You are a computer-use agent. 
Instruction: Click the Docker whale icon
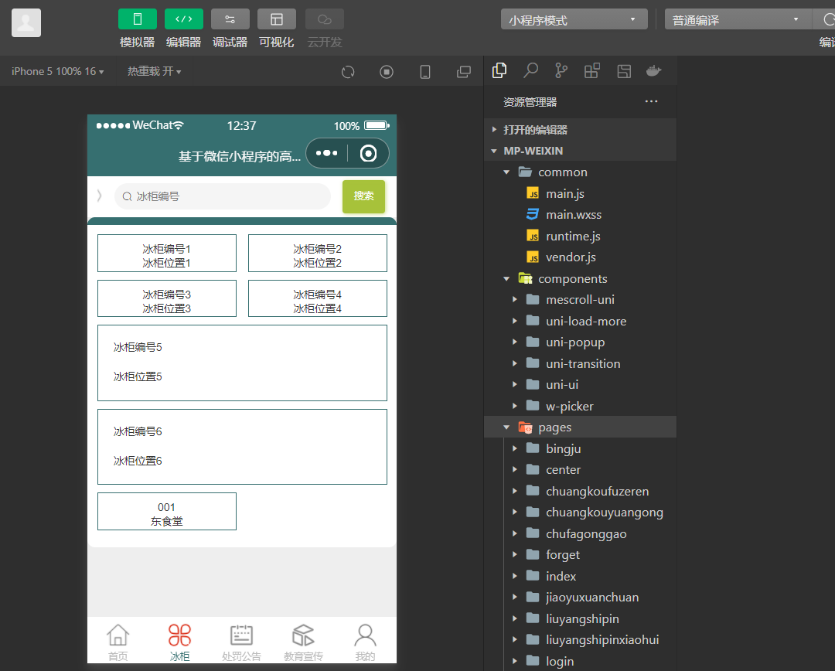click(654, 71)
